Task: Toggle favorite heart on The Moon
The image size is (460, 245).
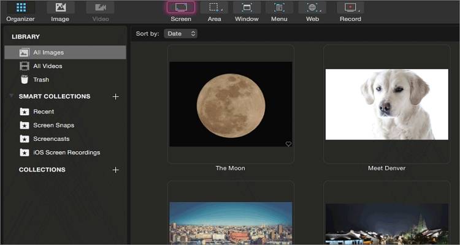Action: click(288, 144)
